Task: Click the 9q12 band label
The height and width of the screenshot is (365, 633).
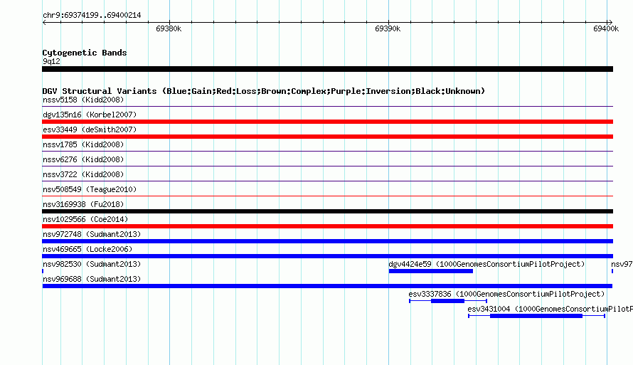Action: pos(51,61)
